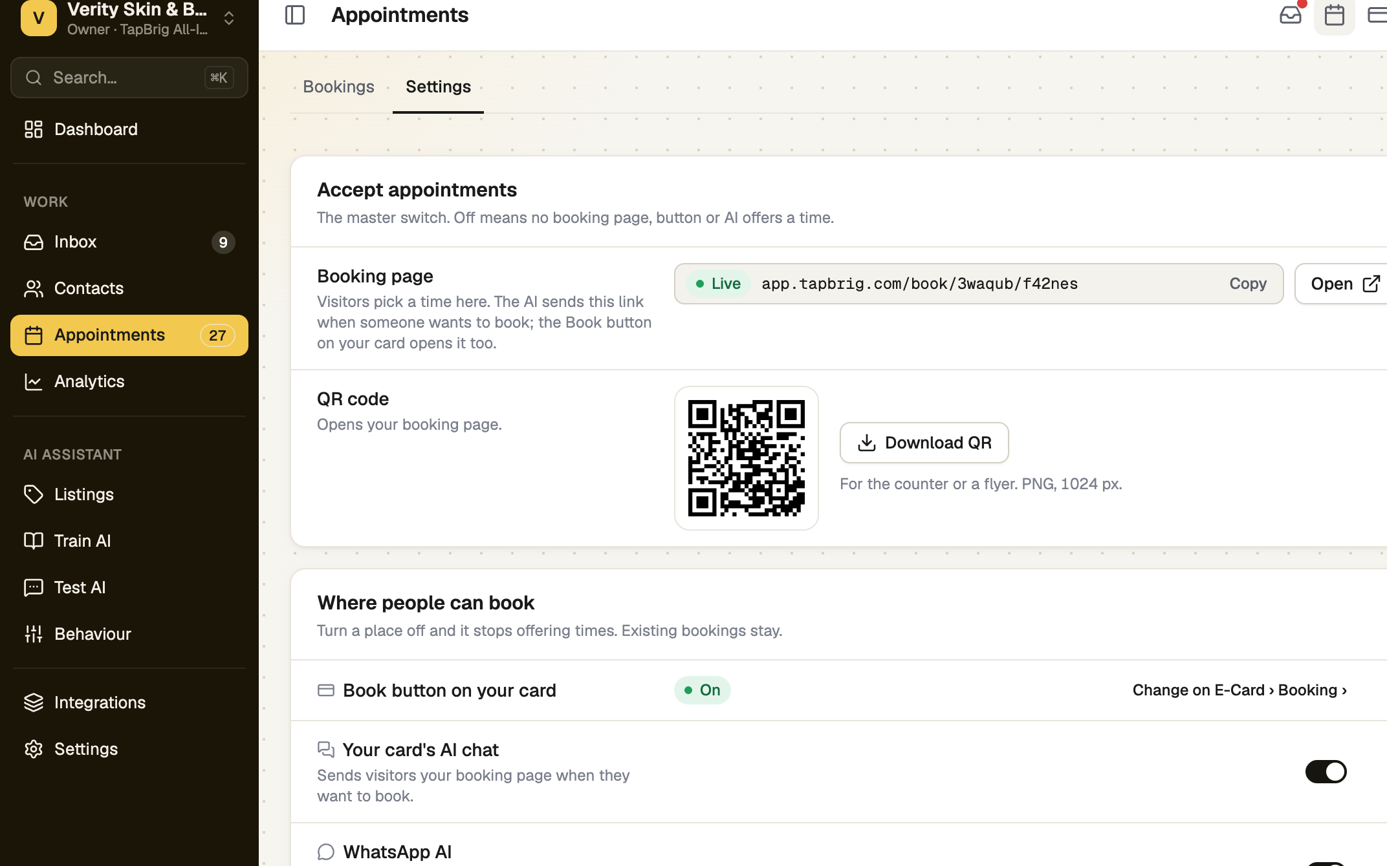Click the Live status badge
The image size is (1387, 866).
click(718, 284)
